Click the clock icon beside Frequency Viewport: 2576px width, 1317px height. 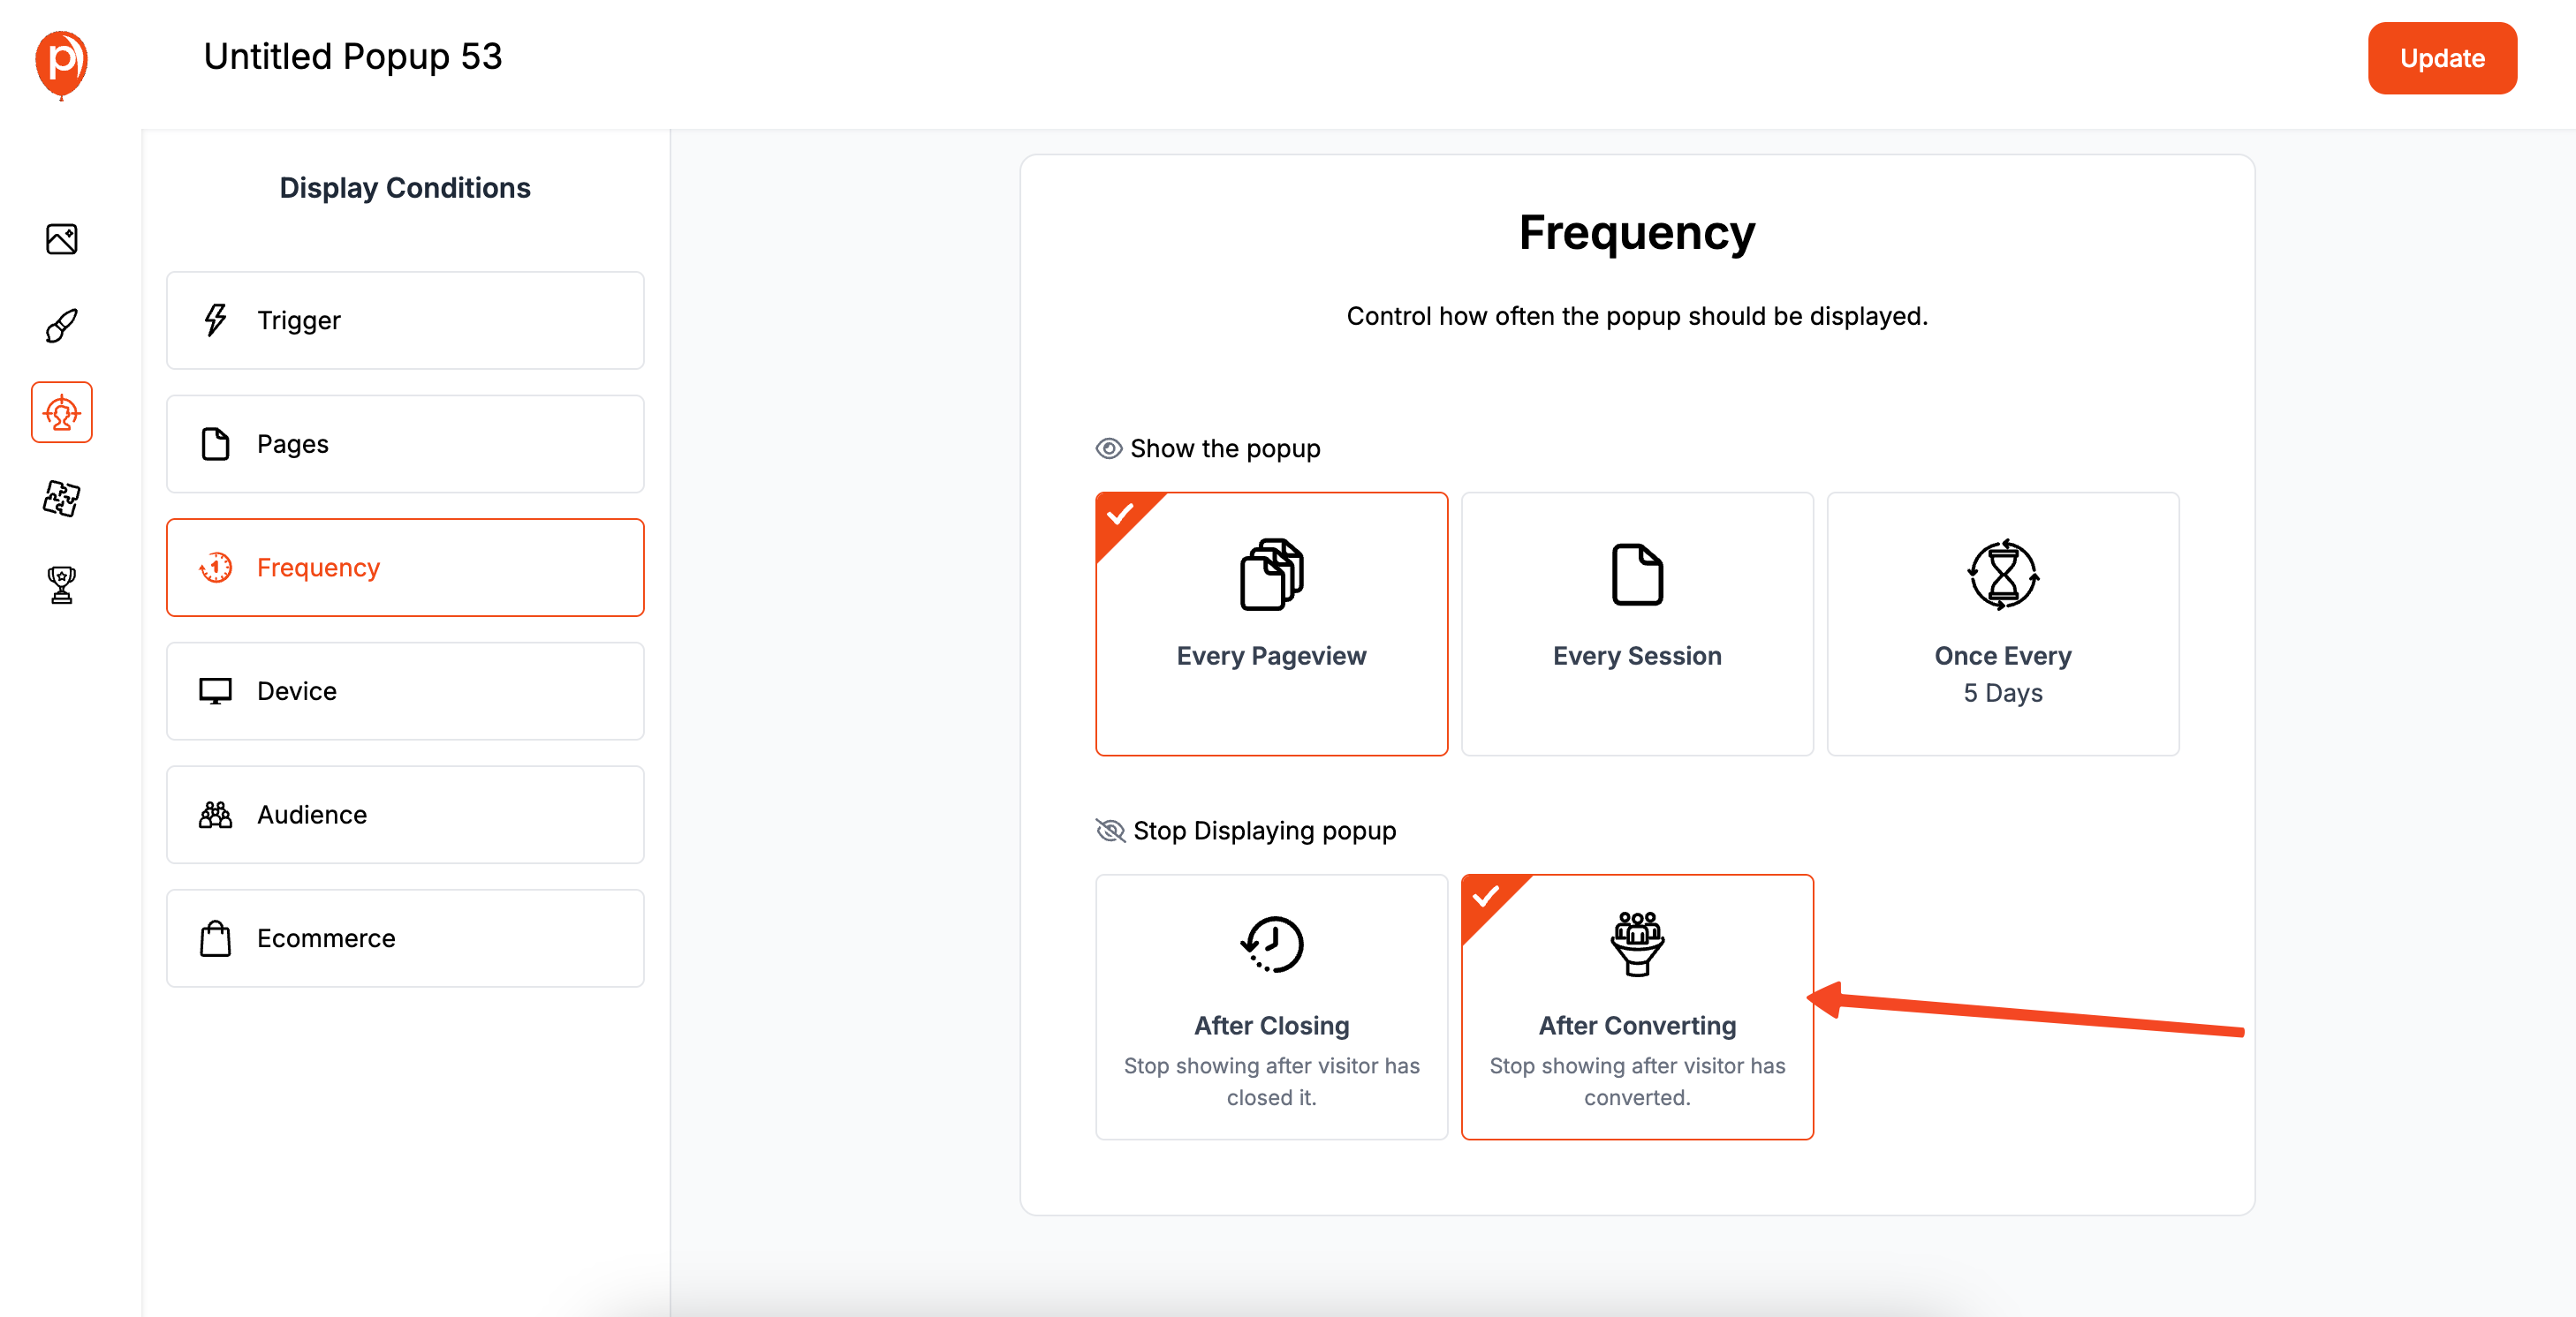[215, 568]
